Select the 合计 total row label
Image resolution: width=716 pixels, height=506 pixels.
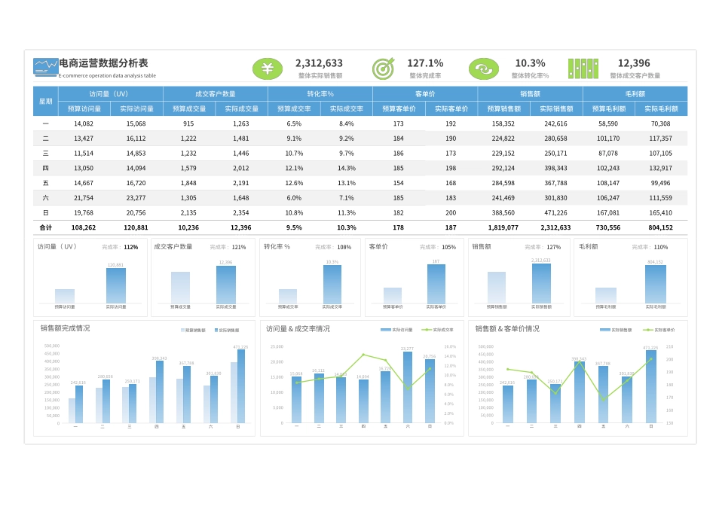(x=46, y=227)
